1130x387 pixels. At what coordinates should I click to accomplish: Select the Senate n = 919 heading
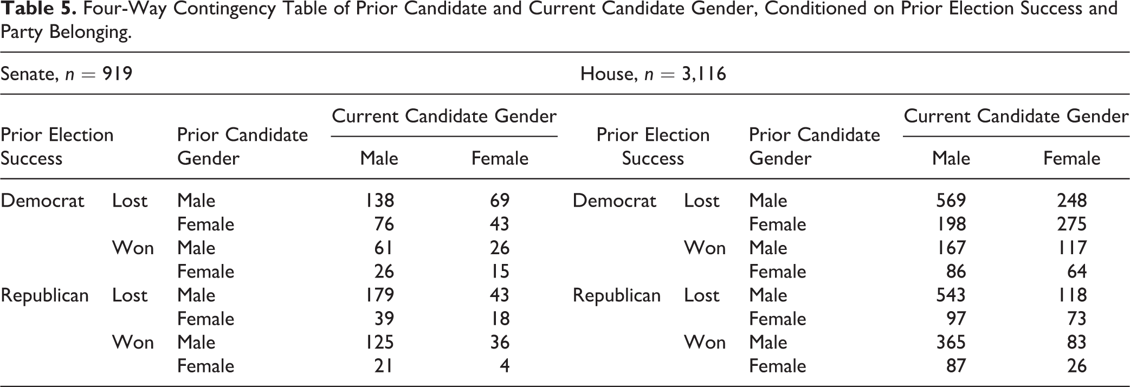pos(66,74)
